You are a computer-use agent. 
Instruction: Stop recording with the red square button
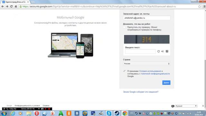(x=49, y=109)
